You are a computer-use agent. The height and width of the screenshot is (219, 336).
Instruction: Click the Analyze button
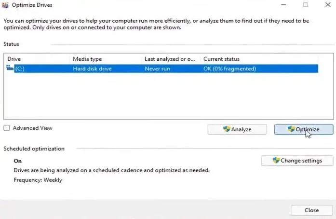[x=237, y=129]
